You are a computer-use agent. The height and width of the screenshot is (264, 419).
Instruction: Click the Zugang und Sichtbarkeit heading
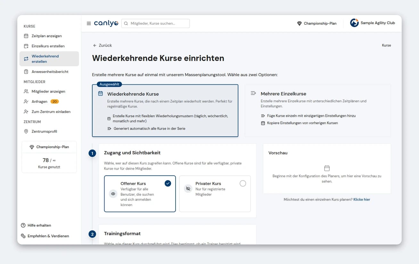click(132, 153)
